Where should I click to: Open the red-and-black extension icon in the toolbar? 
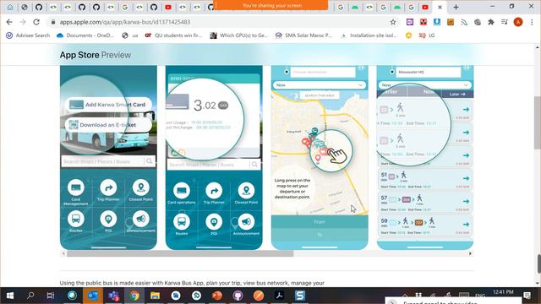pyautogui.click(x=424, y=22)
